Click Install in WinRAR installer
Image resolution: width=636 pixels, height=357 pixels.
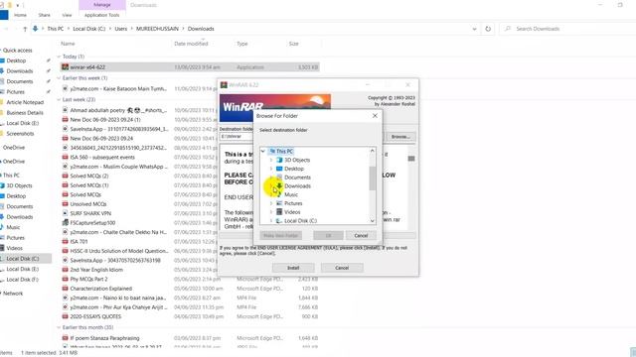click(x=293, y=268)
